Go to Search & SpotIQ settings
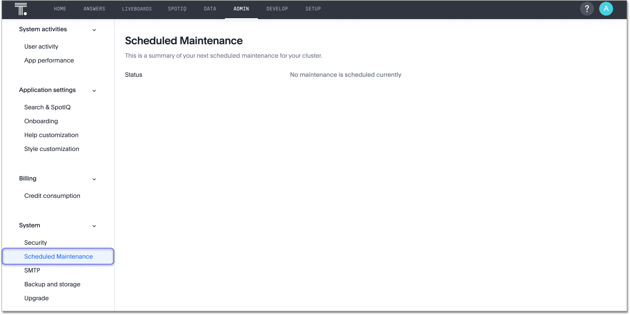The width and height of the screenshot is (630, 315). (47, 107)
